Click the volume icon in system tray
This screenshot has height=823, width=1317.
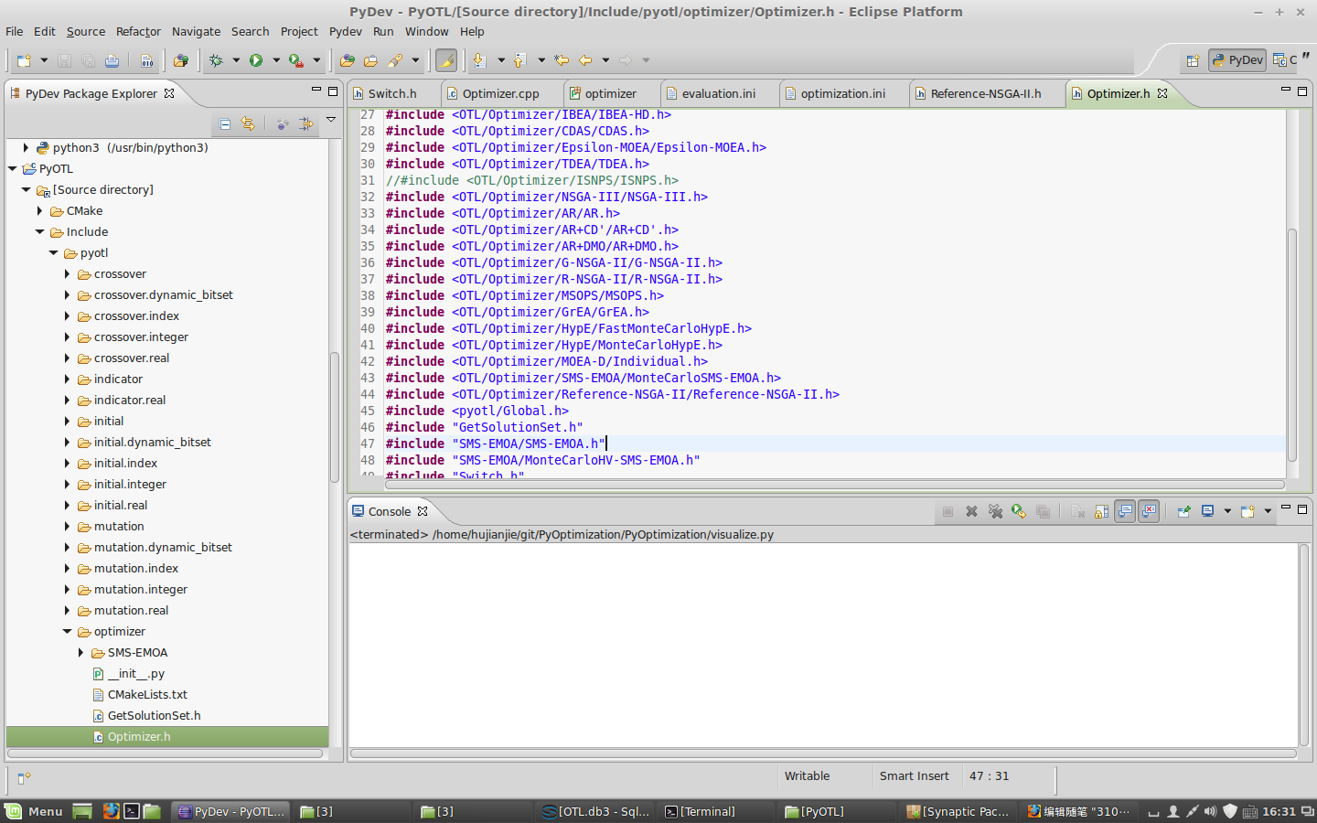1210,811
